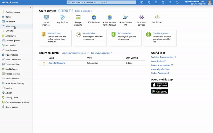Open SQL databases service icon
213x133 pixels.
[94, 17]
